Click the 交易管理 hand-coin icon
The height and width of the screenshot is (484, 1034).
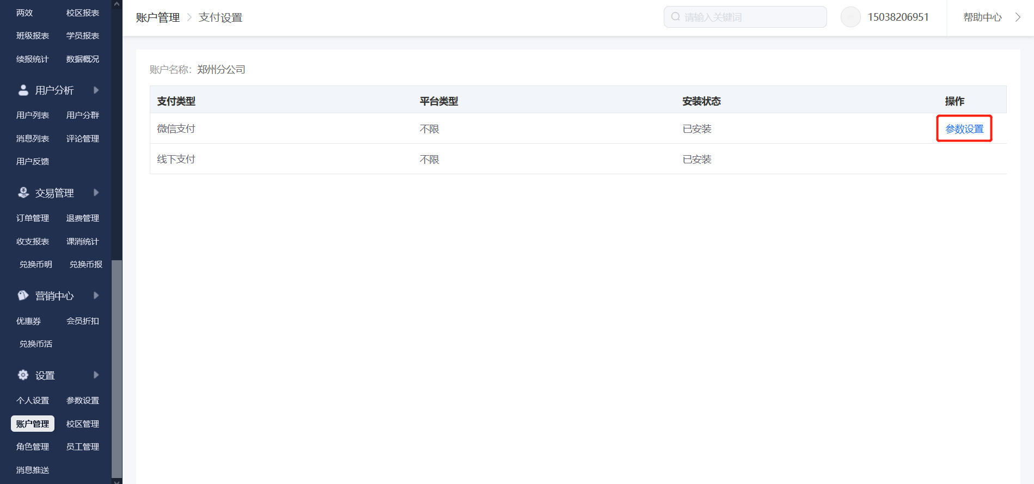click(x=23, y=193)
